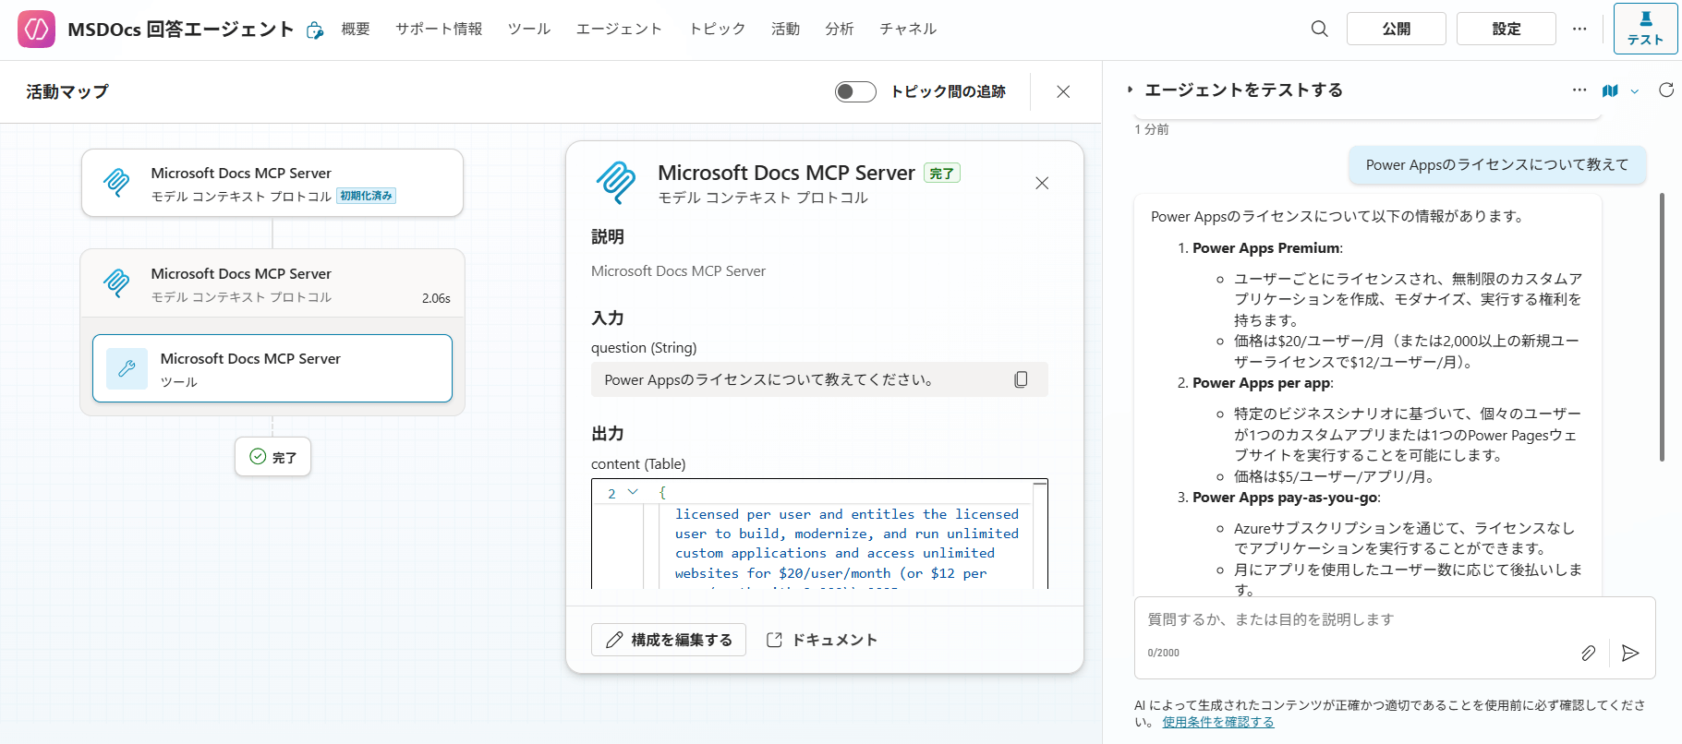Click the chat response scrollbar
Screen dimensions: 1682x744
coord(1662,328)
